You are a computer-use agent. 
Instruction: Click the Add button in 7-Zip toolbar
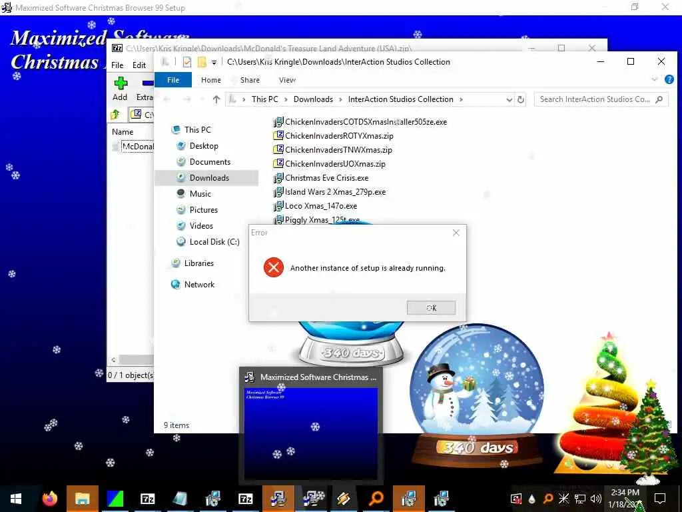click(120, 89)
